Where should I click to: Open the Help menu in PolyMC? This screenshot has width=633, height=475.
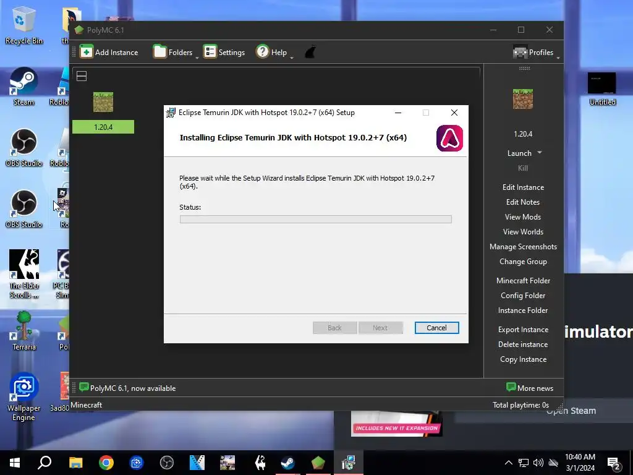pos(272,52)
